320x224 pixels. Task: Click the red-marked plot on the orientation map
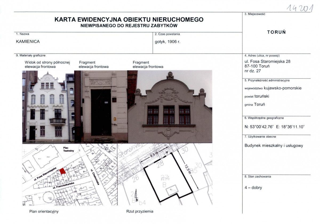tap(63, 171)
